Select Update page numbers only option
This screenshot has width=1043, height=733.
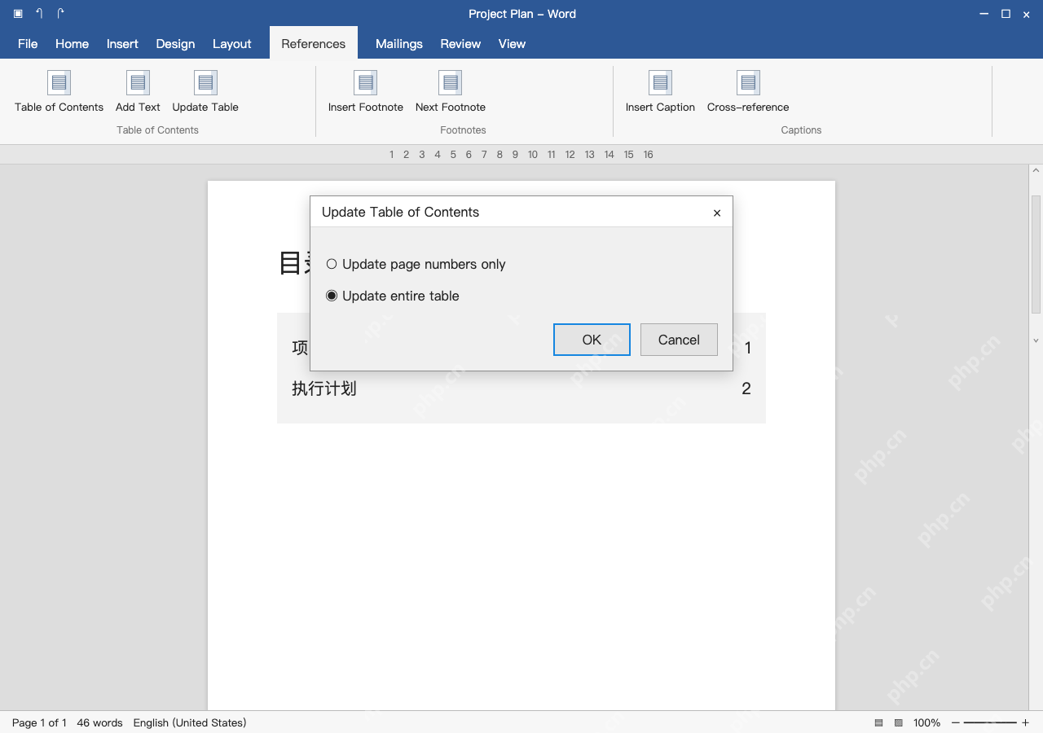coord(416,264)
